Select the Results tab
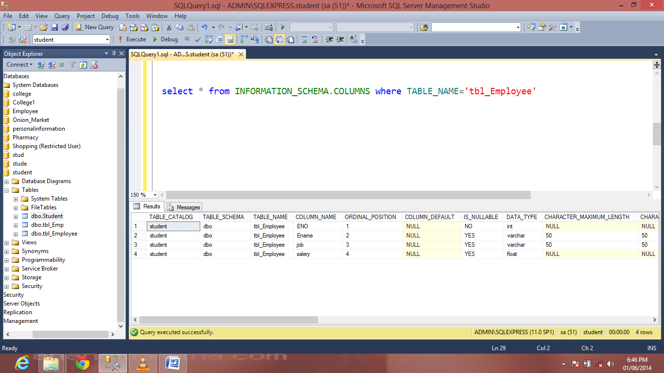The width and height of the screenshot is (664, 373). (147, 206)
